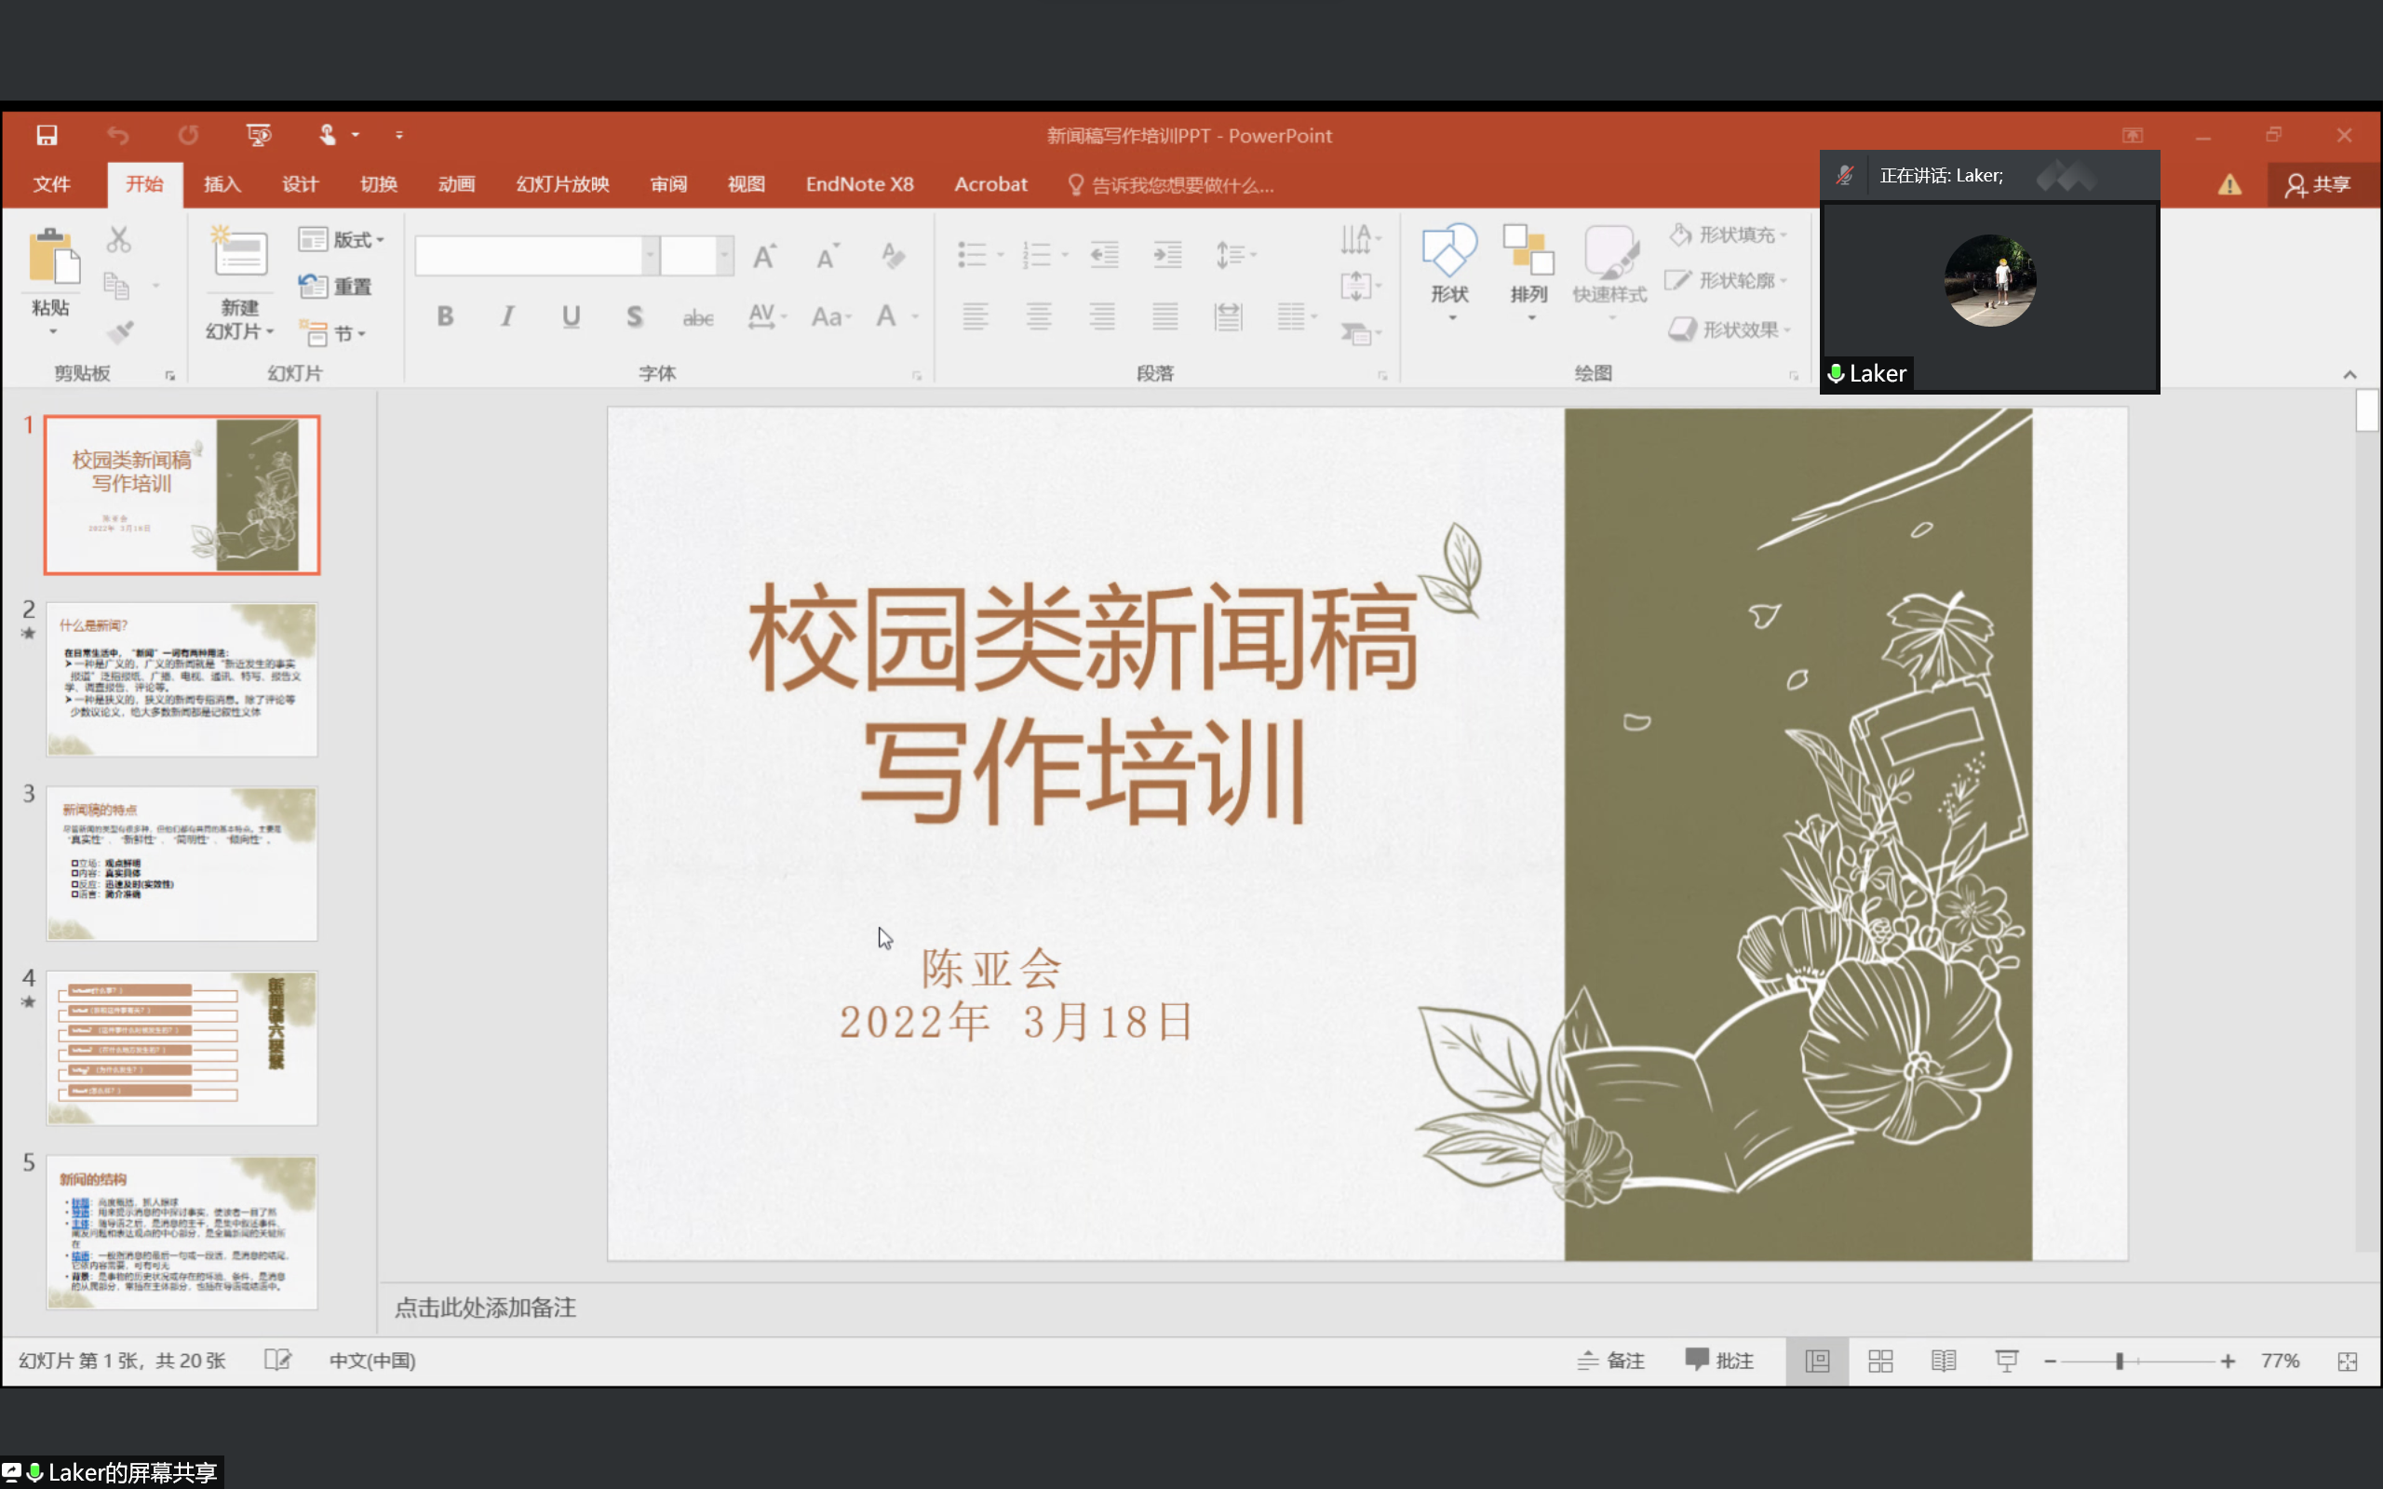Screen dimensions: 2383x1489
Task: Switch to the Slide Show (幻灯片放映) tab
Action: tap(562, 184)
